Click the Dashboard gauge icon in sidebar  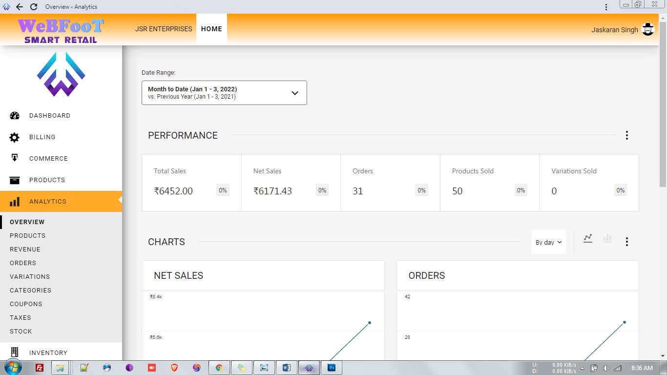point(15,116)
